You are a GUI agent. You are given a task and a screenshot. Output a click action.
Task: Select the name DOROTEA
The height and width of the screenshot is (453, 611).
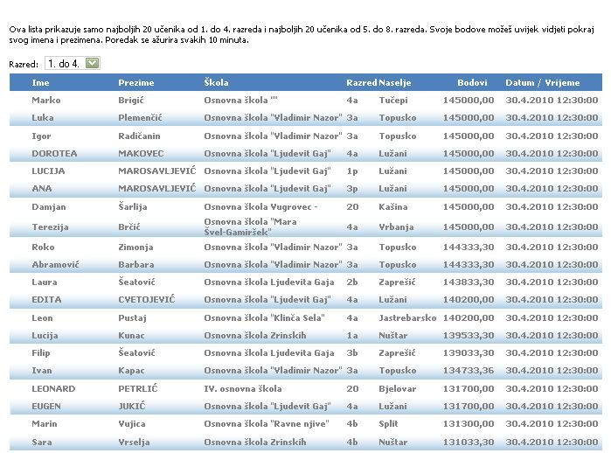(54, 154)
